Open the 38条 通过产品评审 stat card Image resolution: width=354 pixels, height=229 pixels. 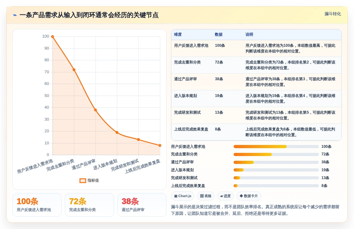point(142,205)
